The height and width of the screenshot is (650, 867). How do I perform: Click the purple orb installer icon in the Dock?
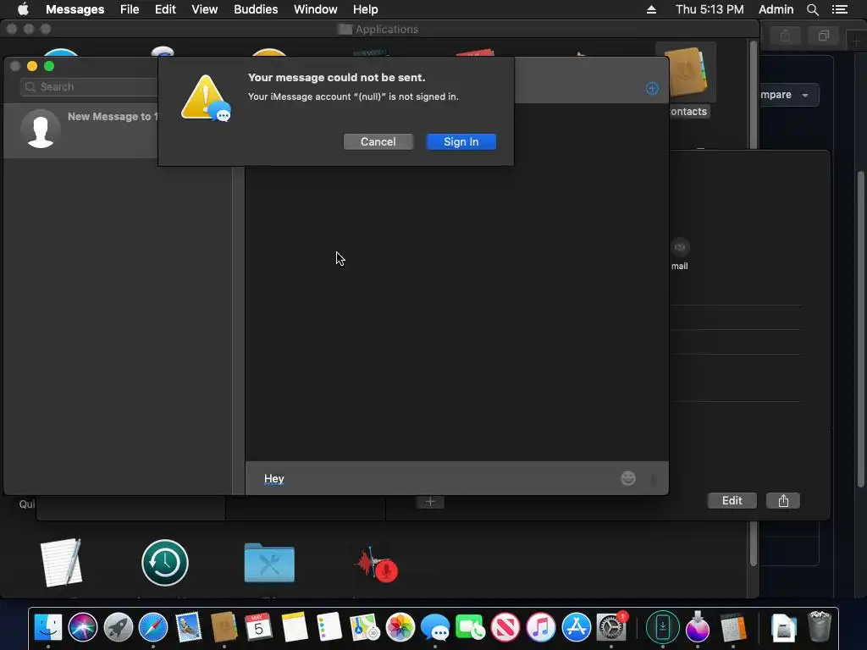coord(698,627)
